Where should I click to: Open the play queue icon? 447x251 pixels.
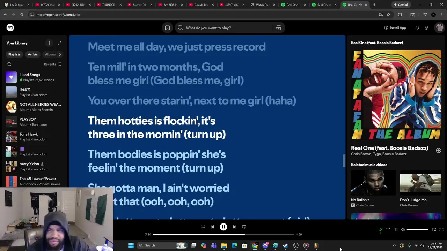point(388,230)
